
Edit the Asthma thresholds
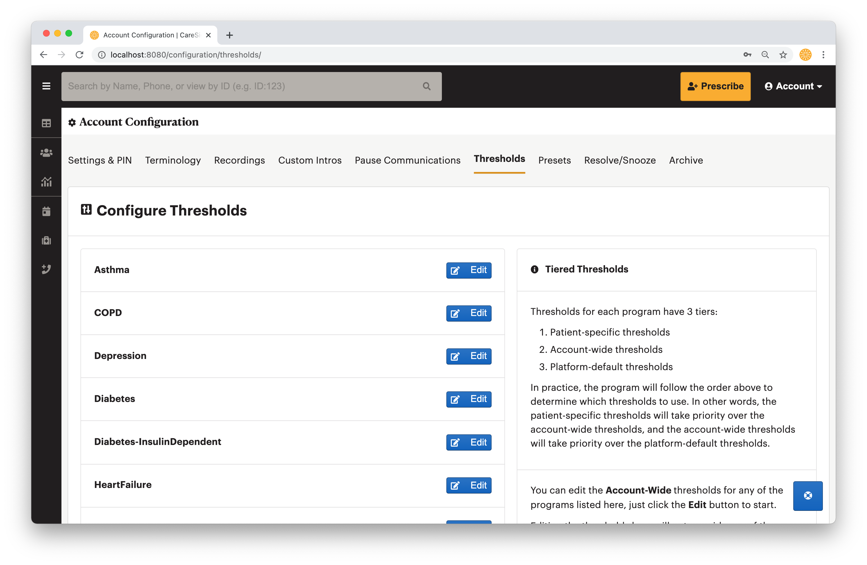click(x=468, y=270)
